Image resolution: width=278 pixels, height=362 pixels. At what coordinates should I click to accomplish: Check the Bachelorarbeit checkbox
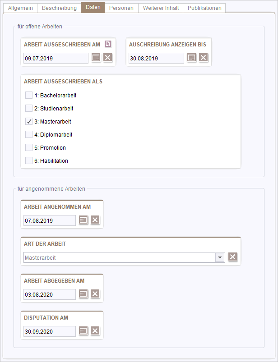[x=28, y=95]
